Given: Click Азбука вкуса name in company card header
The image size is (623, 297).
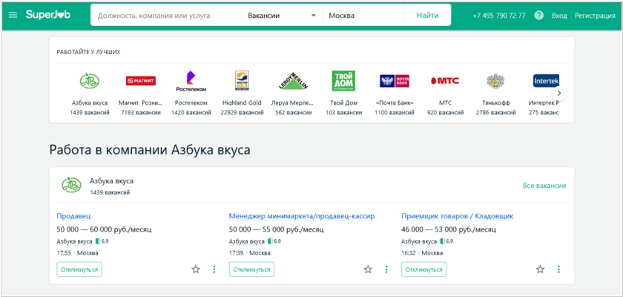Looking at the screenshot, I should tap(112, 181).
